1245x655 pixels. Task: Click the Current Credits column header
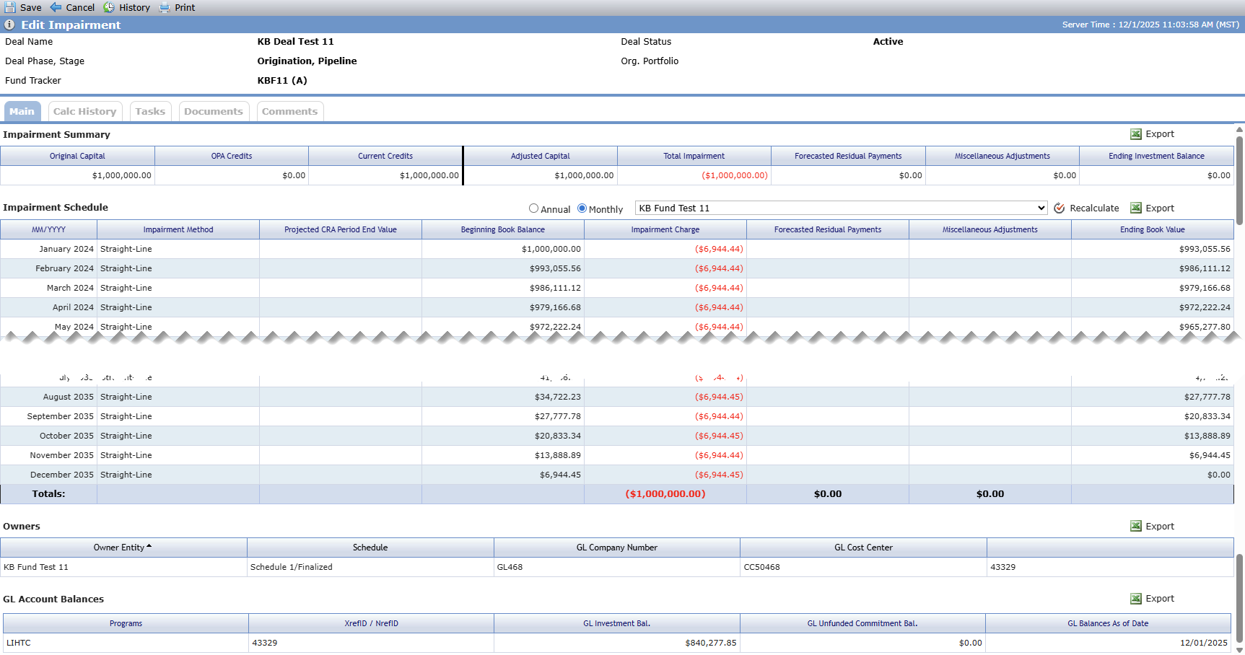(385, 156)
